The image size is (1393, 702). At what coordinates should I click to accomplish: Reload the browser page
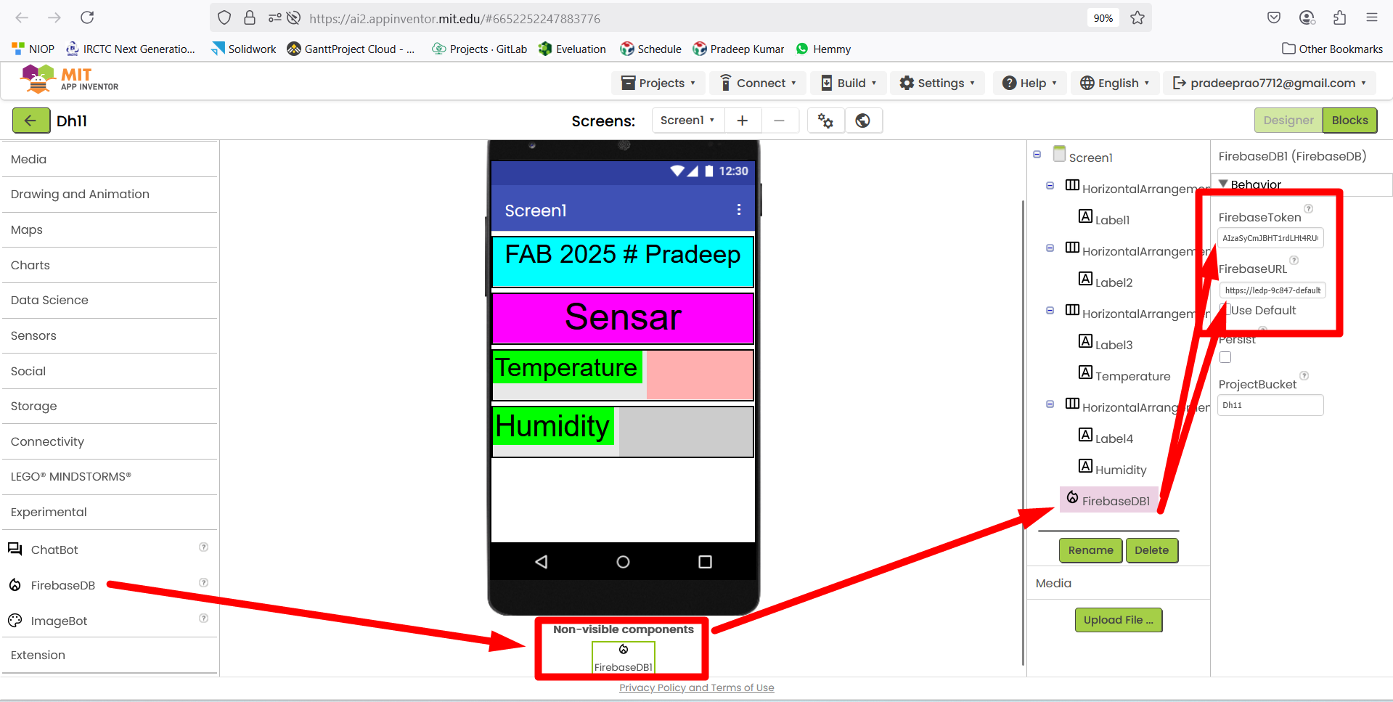tap(87, 17)
